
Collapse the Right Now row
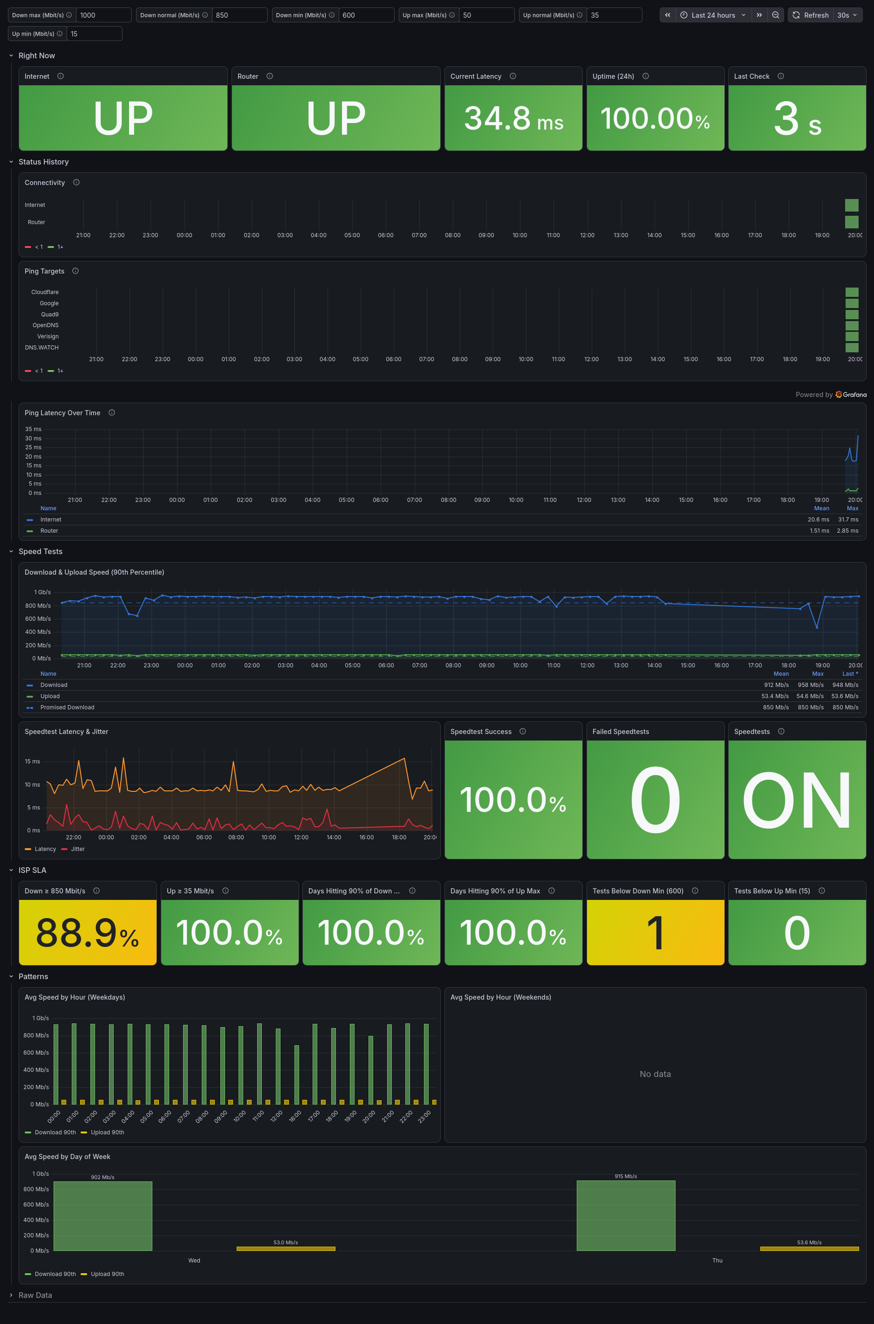[x=11, y=56]
